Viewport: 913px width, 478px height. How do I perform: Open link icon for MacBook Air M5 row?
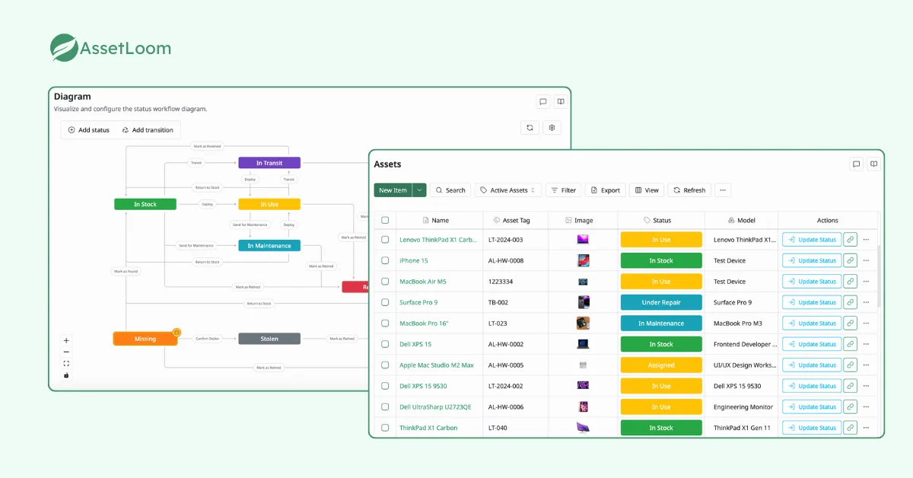pyautogui.click(x=851, y=282)
